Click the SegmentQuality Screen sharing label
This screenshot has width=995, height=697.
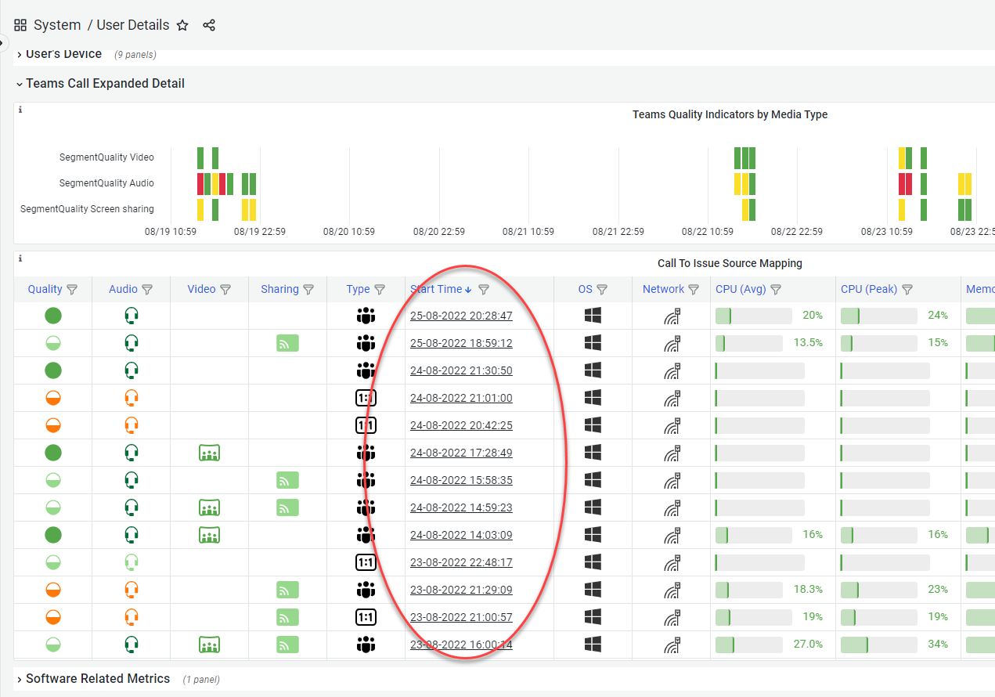click(x=87, y=209)
